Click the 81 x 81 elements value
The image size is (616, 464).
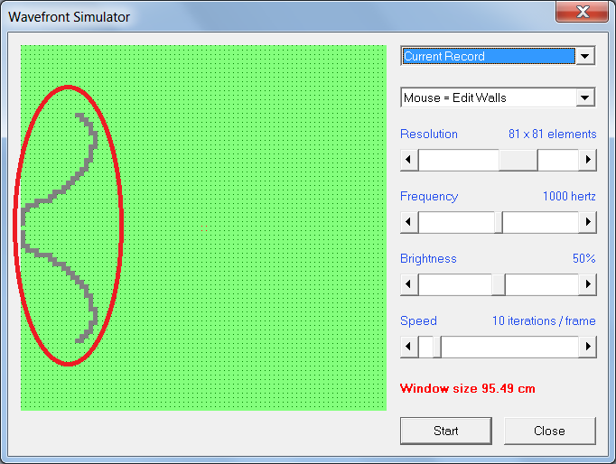(x=553, y=134)
